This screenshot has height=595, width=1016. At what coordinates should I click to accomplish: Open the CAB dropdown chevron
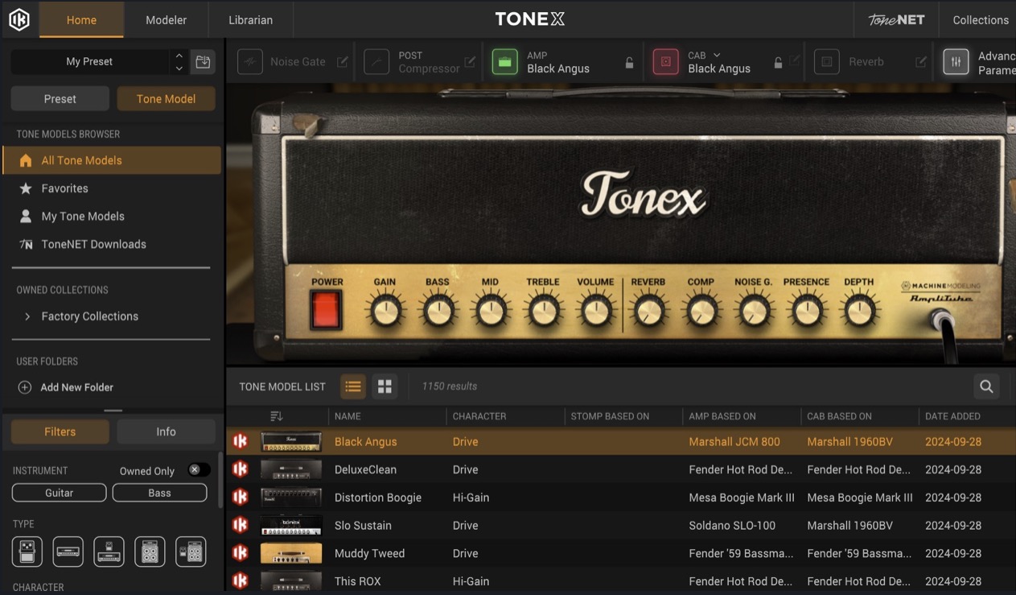click(717, 55)
